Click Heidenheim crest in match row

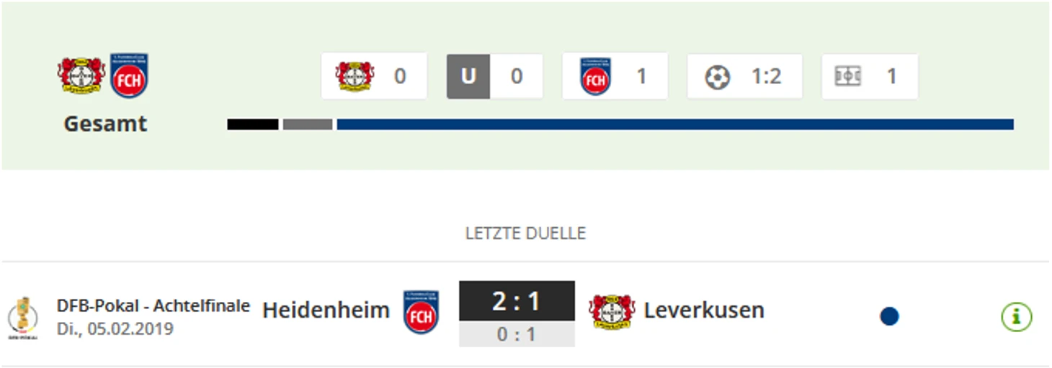click(x=421, y=312)
